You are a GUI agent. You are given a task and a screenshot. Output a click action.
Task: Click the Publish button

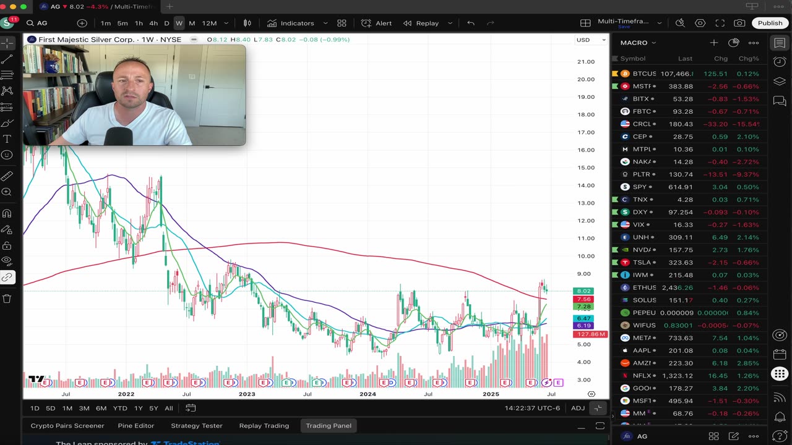(770, 23)
